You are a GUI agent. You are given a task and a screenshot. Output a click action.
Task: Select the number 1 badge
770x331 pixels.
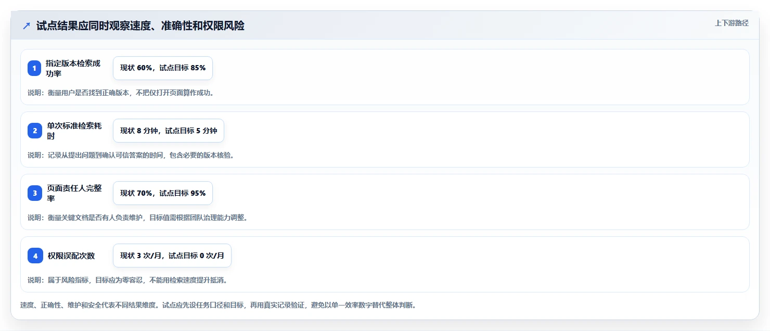click(34, 68)
